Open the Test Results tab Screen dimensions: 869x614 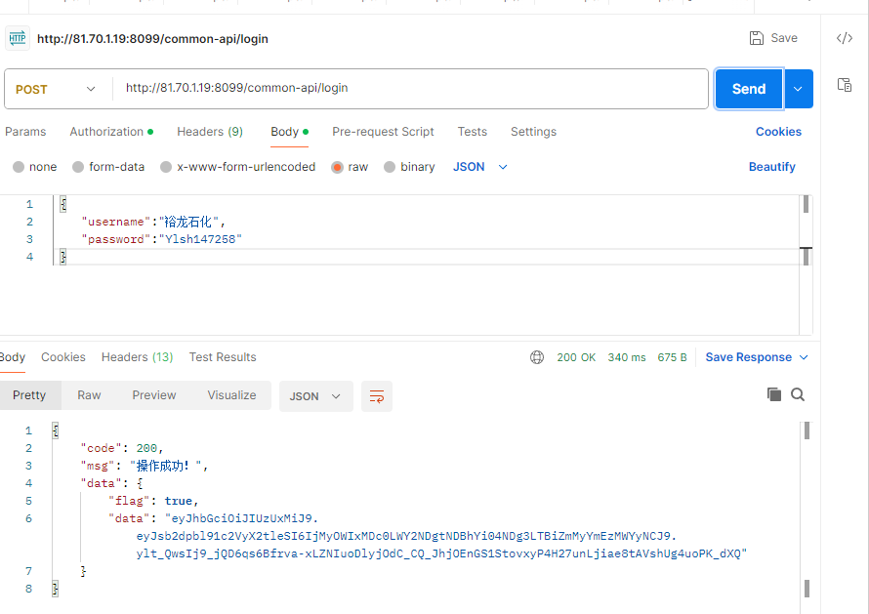[223, 357]
